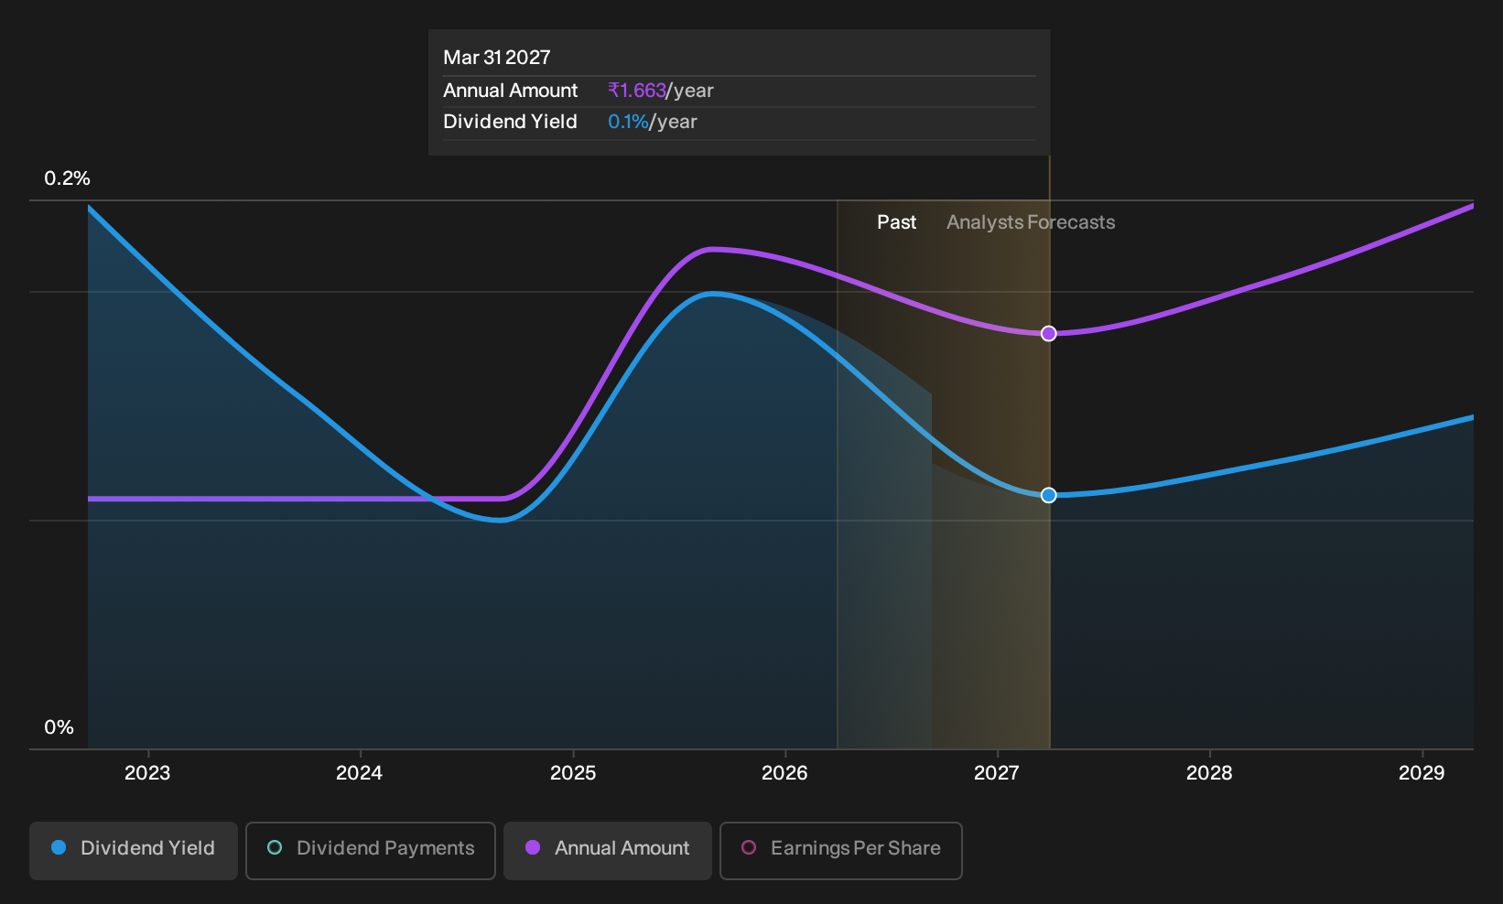Select the blue data point on Dividend Yield line

[1049, 495]
